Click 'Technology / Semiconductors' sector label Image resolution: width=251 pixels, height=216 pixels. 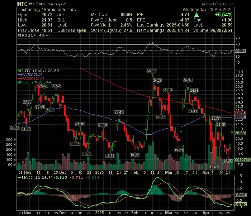(47, 10)
